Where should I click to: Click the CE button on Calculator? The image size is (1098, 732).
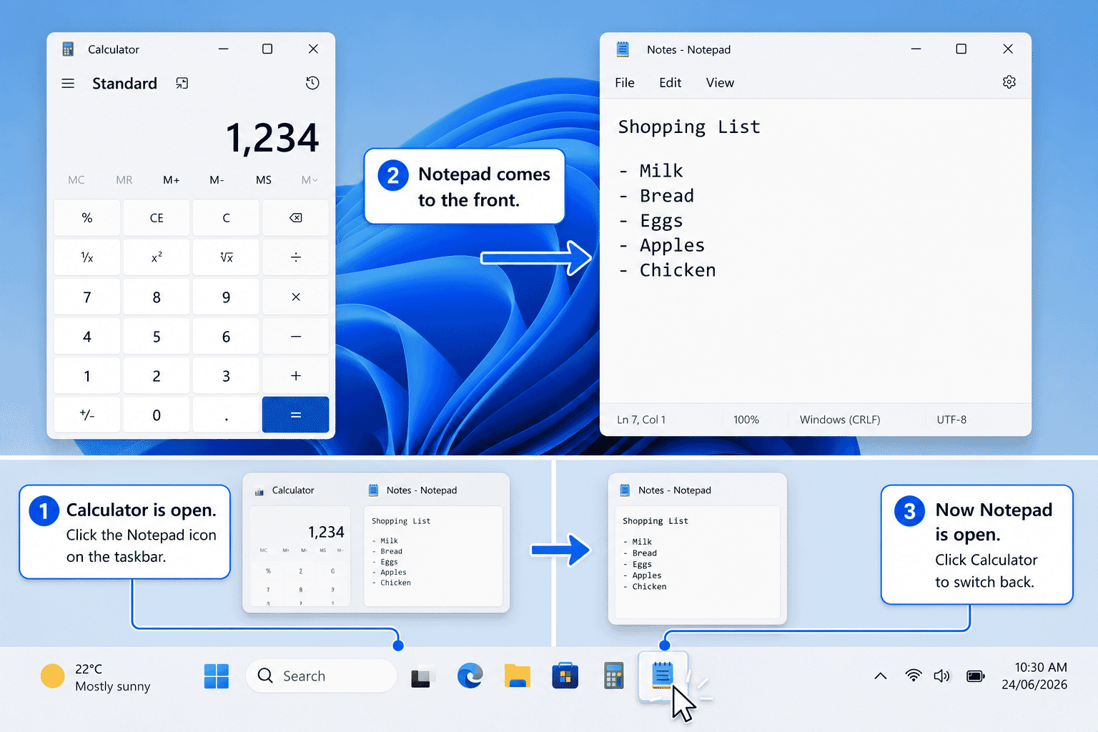(x=157, y=218)
